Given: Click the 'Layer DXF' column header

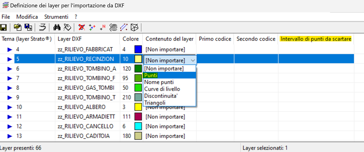Looking at the screenshot, I should (x=70, y=39).
